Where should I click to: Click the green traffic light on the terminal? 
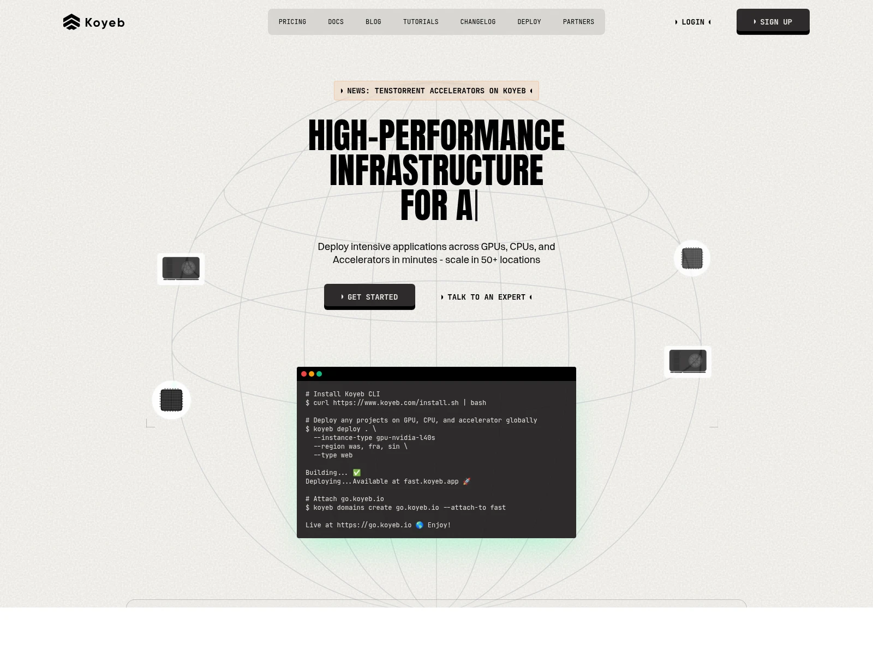319,374
